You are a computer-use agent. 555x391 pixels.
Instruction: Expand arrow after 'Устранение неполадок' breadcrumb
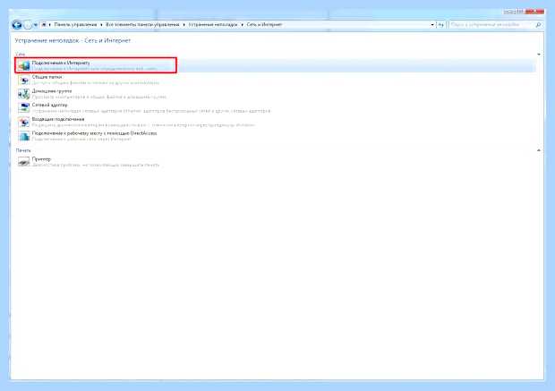tap(242, 25)
